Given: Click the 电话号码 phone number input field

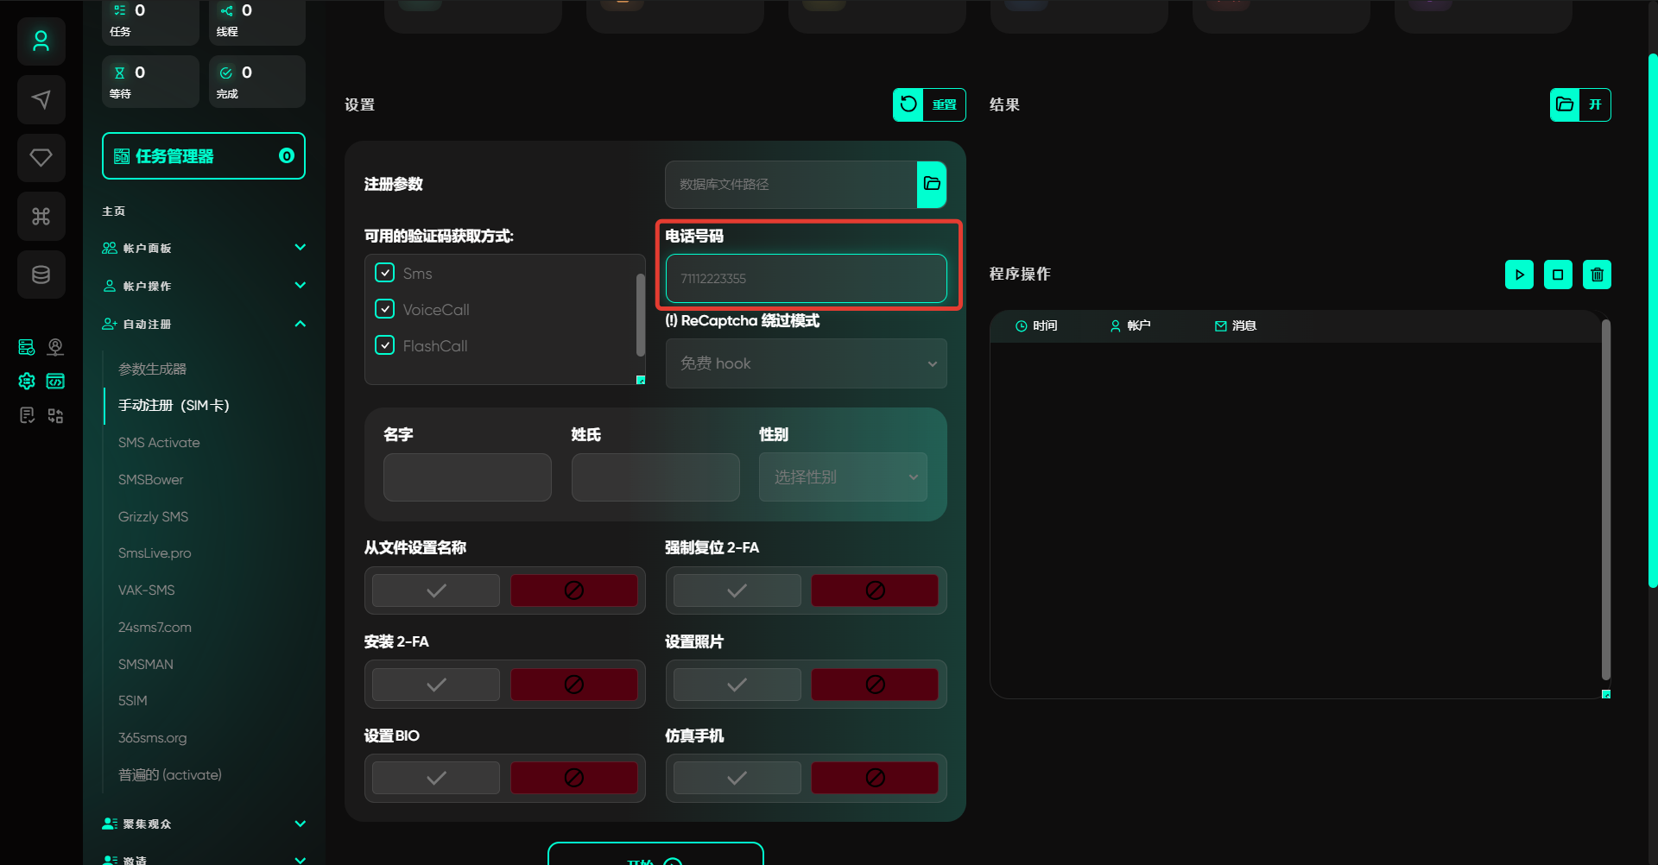Looking at the screenshot, I should click(x=806, y=278).
